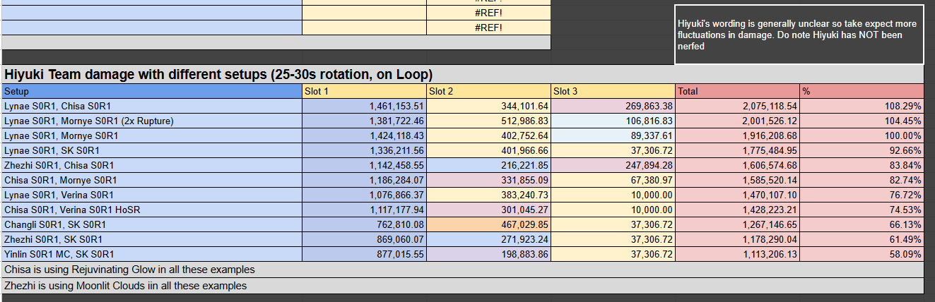Click the 'Hiyuki Team damage with different setups' title
Image resolution: width=935 pixels, height=302 pixels.
218,75
